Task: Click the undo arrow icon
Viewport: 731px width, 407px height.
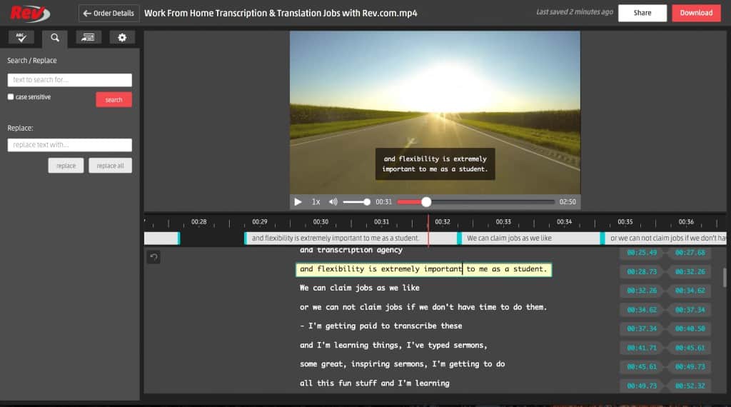Action: tap(153, 257)
